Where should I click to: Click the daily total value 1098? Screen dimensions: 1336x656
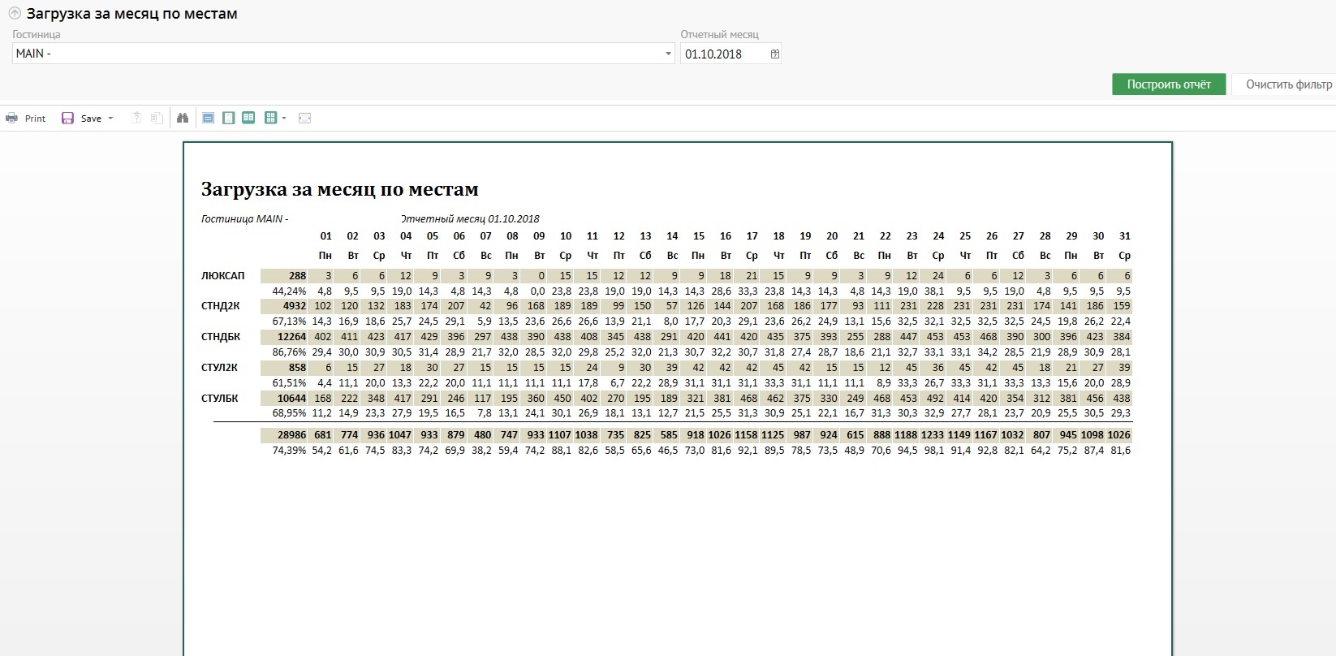tap(1093, 435)
